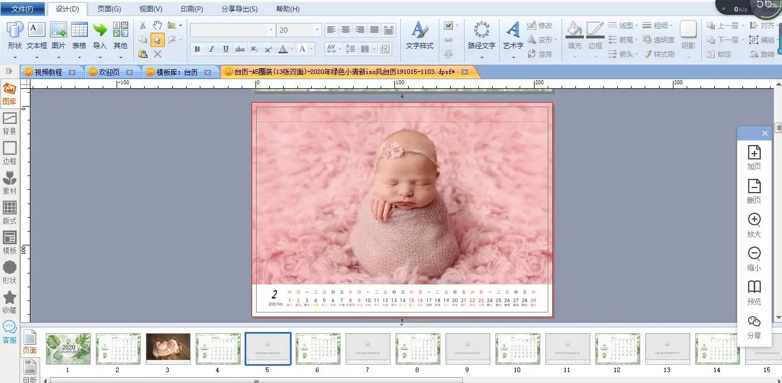Click the 文字样式 text style button
The width and height of the screenshot is (782, 383).
(420, 36)
